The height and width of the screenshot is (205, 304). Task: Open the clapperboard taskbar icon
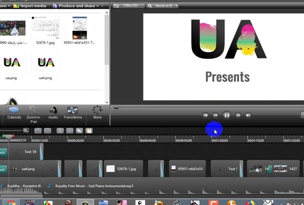coord(176,202)
